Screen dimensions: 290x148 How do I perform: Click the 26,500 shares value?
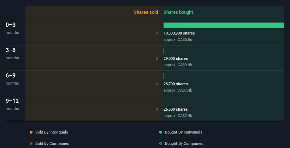[x=176, y=109]
